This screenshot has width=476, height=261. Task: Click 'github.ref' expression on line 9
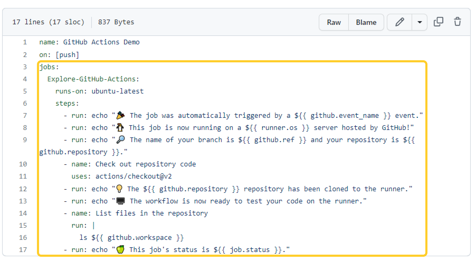point(274,140)
